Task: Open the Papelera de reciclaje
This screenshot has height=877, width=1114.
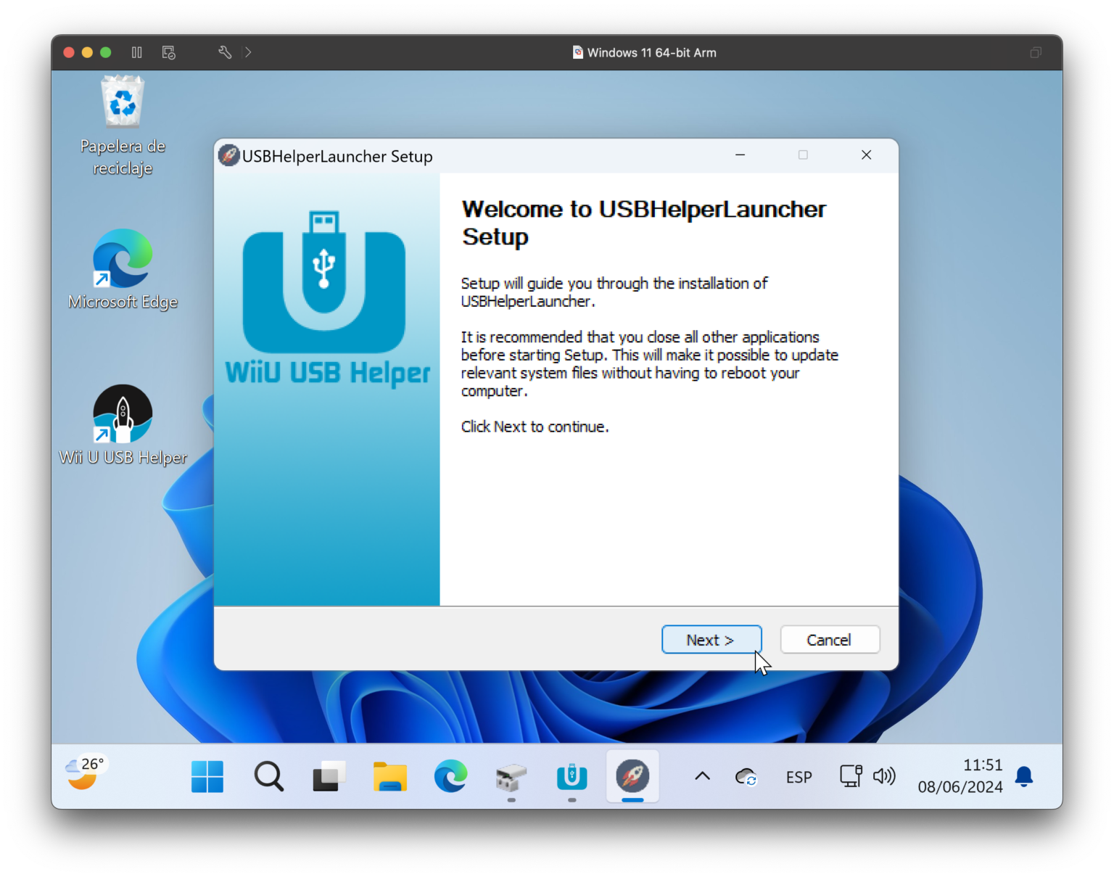Action: [x=122, y=102]
